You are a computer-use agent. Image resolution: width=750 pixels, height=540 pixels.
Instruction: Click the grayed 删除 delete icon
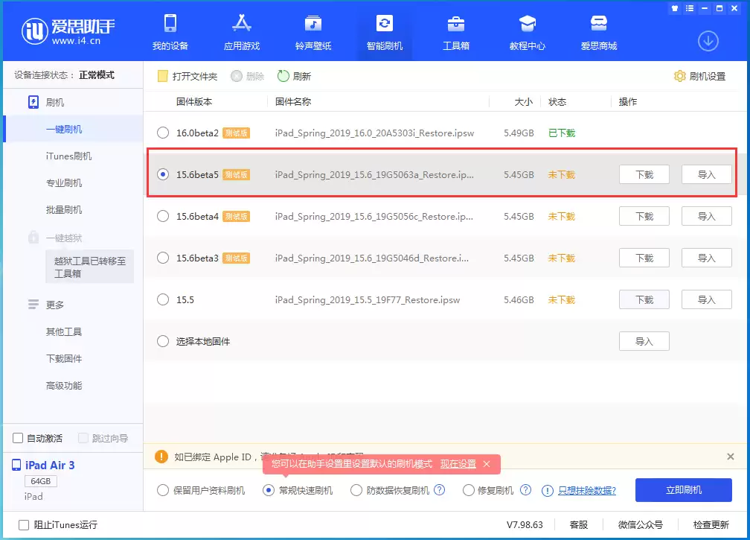tap(237, 76)
